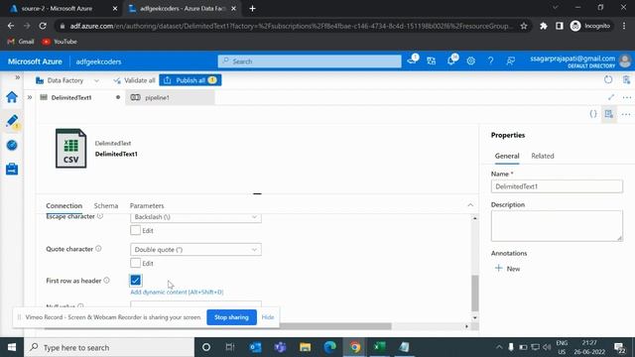Open the Settings gear icon in header
This screenshot has height=357, width=635.
click(x=470, y=61)
